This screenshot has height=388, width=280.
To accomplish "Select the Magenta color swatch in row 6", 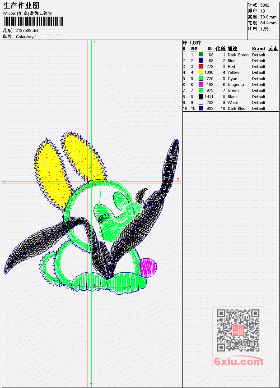I will click(x=201, y=84).
